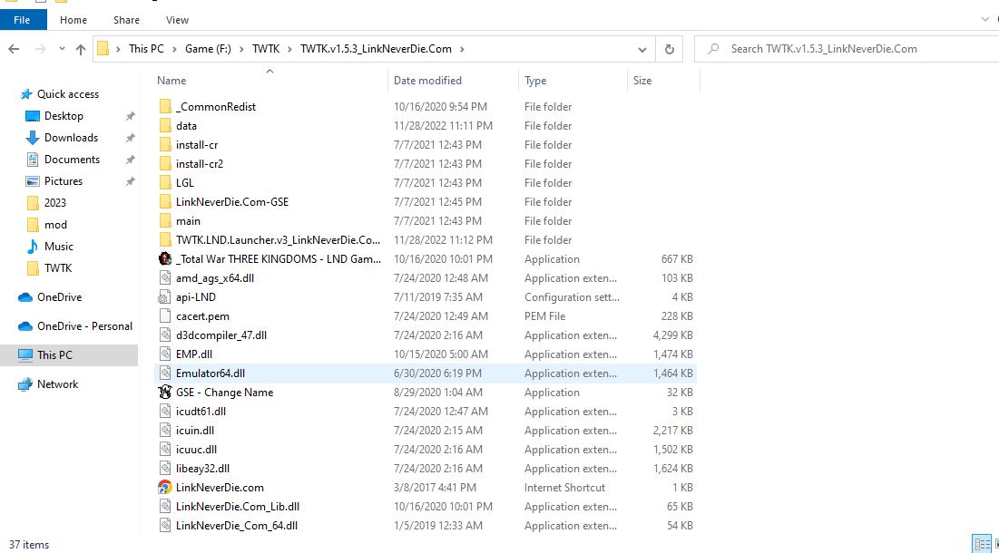Sort files by the Date modified column
The image size is (999, 553).
pos(427,81)
